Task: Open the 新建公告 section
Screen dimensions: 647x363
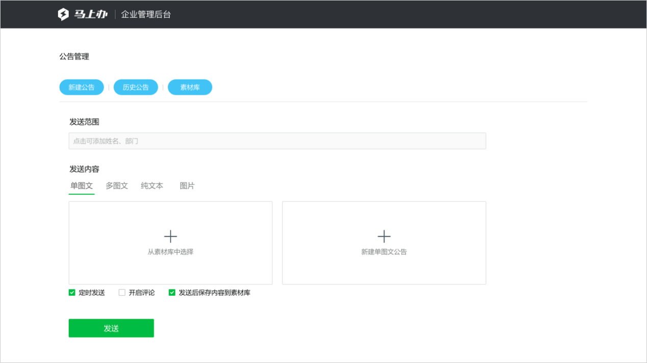Action: point(82,87)
